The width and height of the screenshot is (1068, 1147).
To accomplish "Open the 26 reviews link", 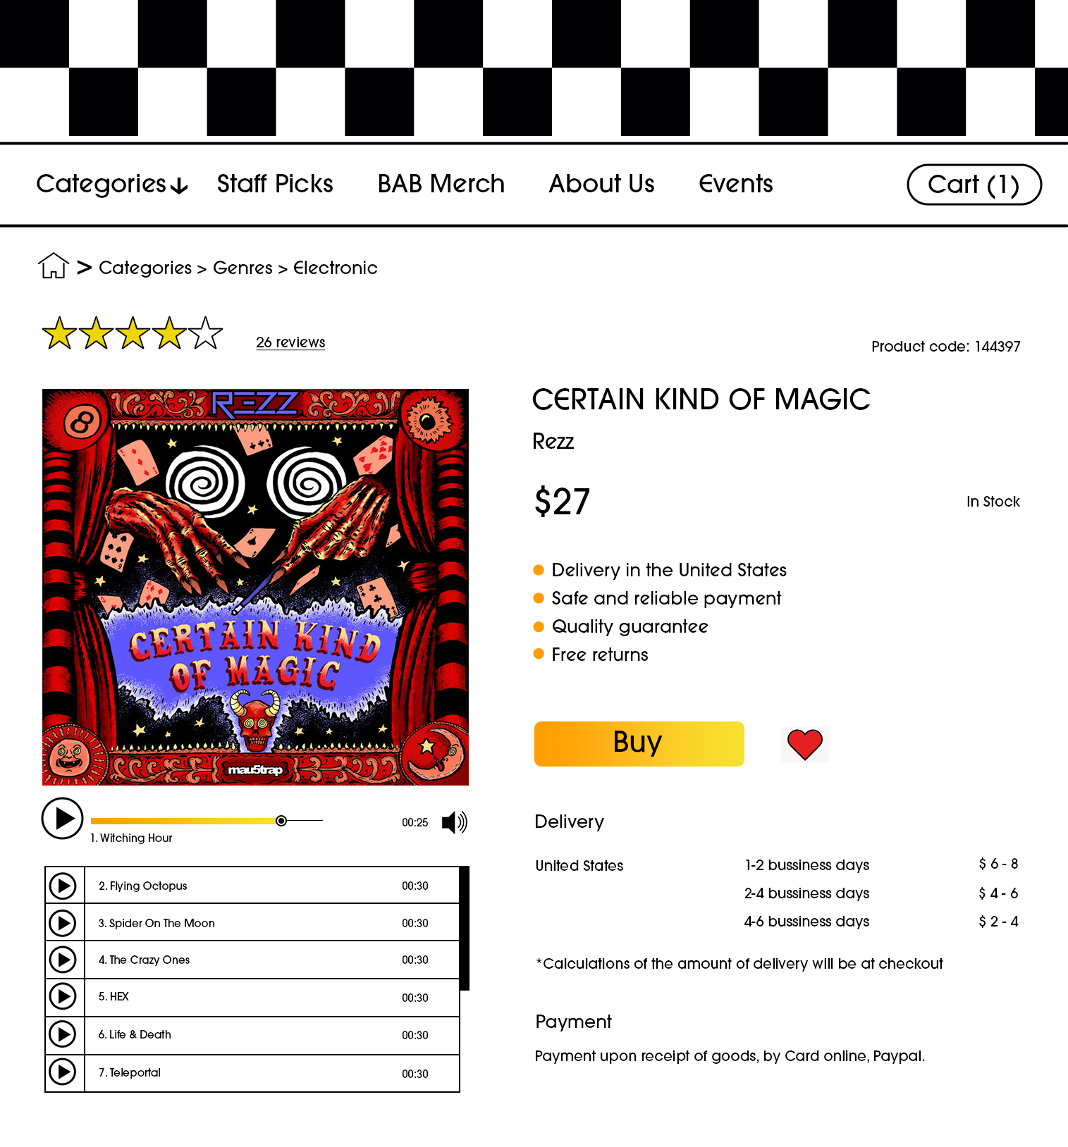I will tap(290, 342).
